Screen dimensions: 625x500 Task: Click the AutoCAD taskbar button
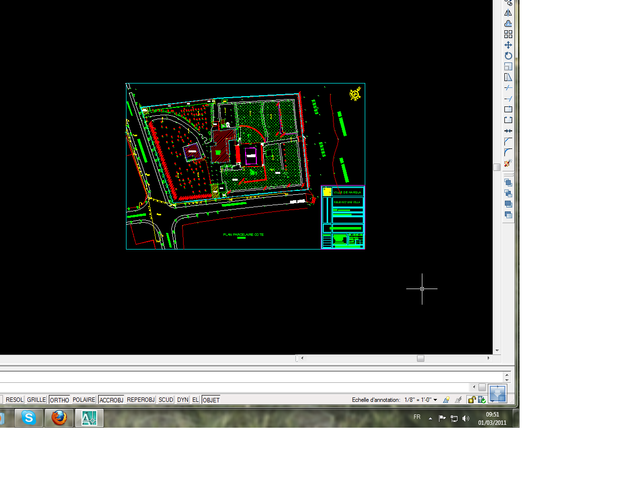[89, 418]
